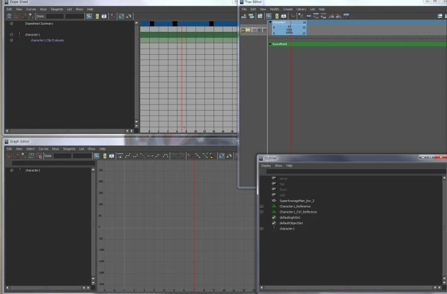This screenshot has height=294, width=447.
Task: Click Get Clip icon in Trax toolbar
Action: pos(260,16)
